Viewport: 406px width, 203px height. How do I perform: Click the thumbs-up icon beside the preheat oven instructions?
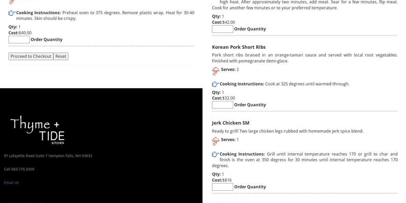tap(12, 13)
